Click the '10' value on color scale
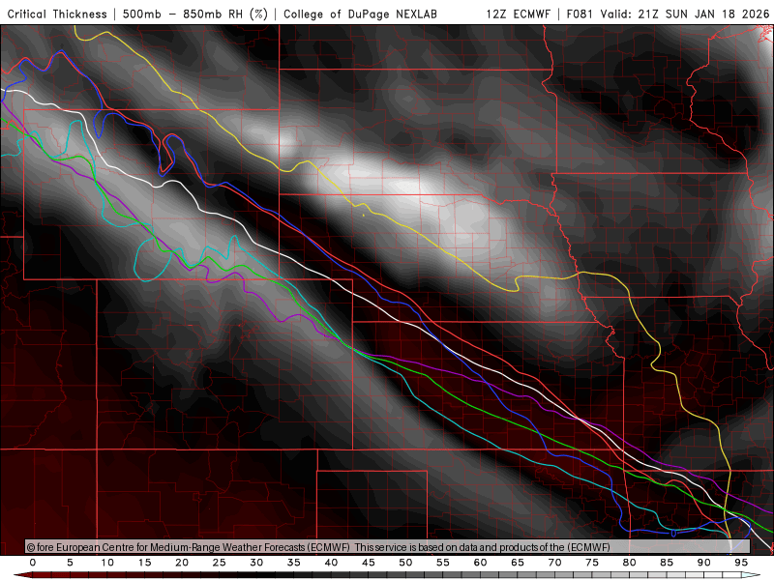Image resolution: width=774 pixels, height=580 pixels. pyautogui.click(x=107, y=563)
